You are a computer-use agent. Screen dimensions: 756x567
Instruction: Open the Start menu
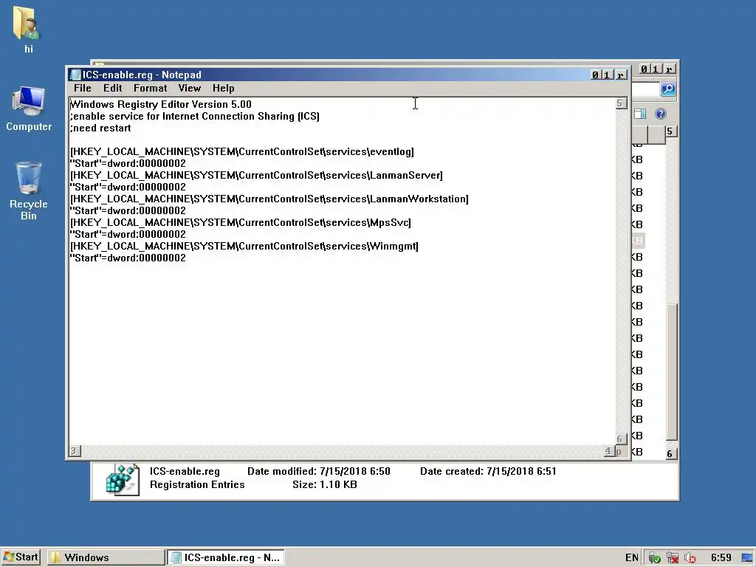click(21, 557)
